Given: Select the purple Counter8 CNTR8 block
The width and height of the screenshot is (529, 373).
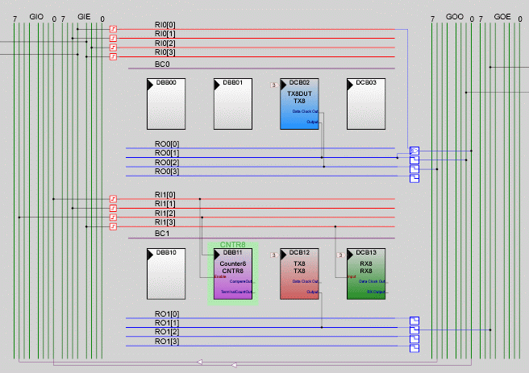Looking at the screenshot, I should tap(233, 274).
